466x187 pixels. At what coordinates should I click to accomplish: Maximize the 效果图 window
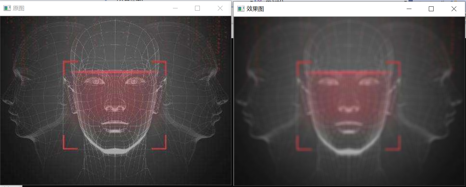click(431, 9)
